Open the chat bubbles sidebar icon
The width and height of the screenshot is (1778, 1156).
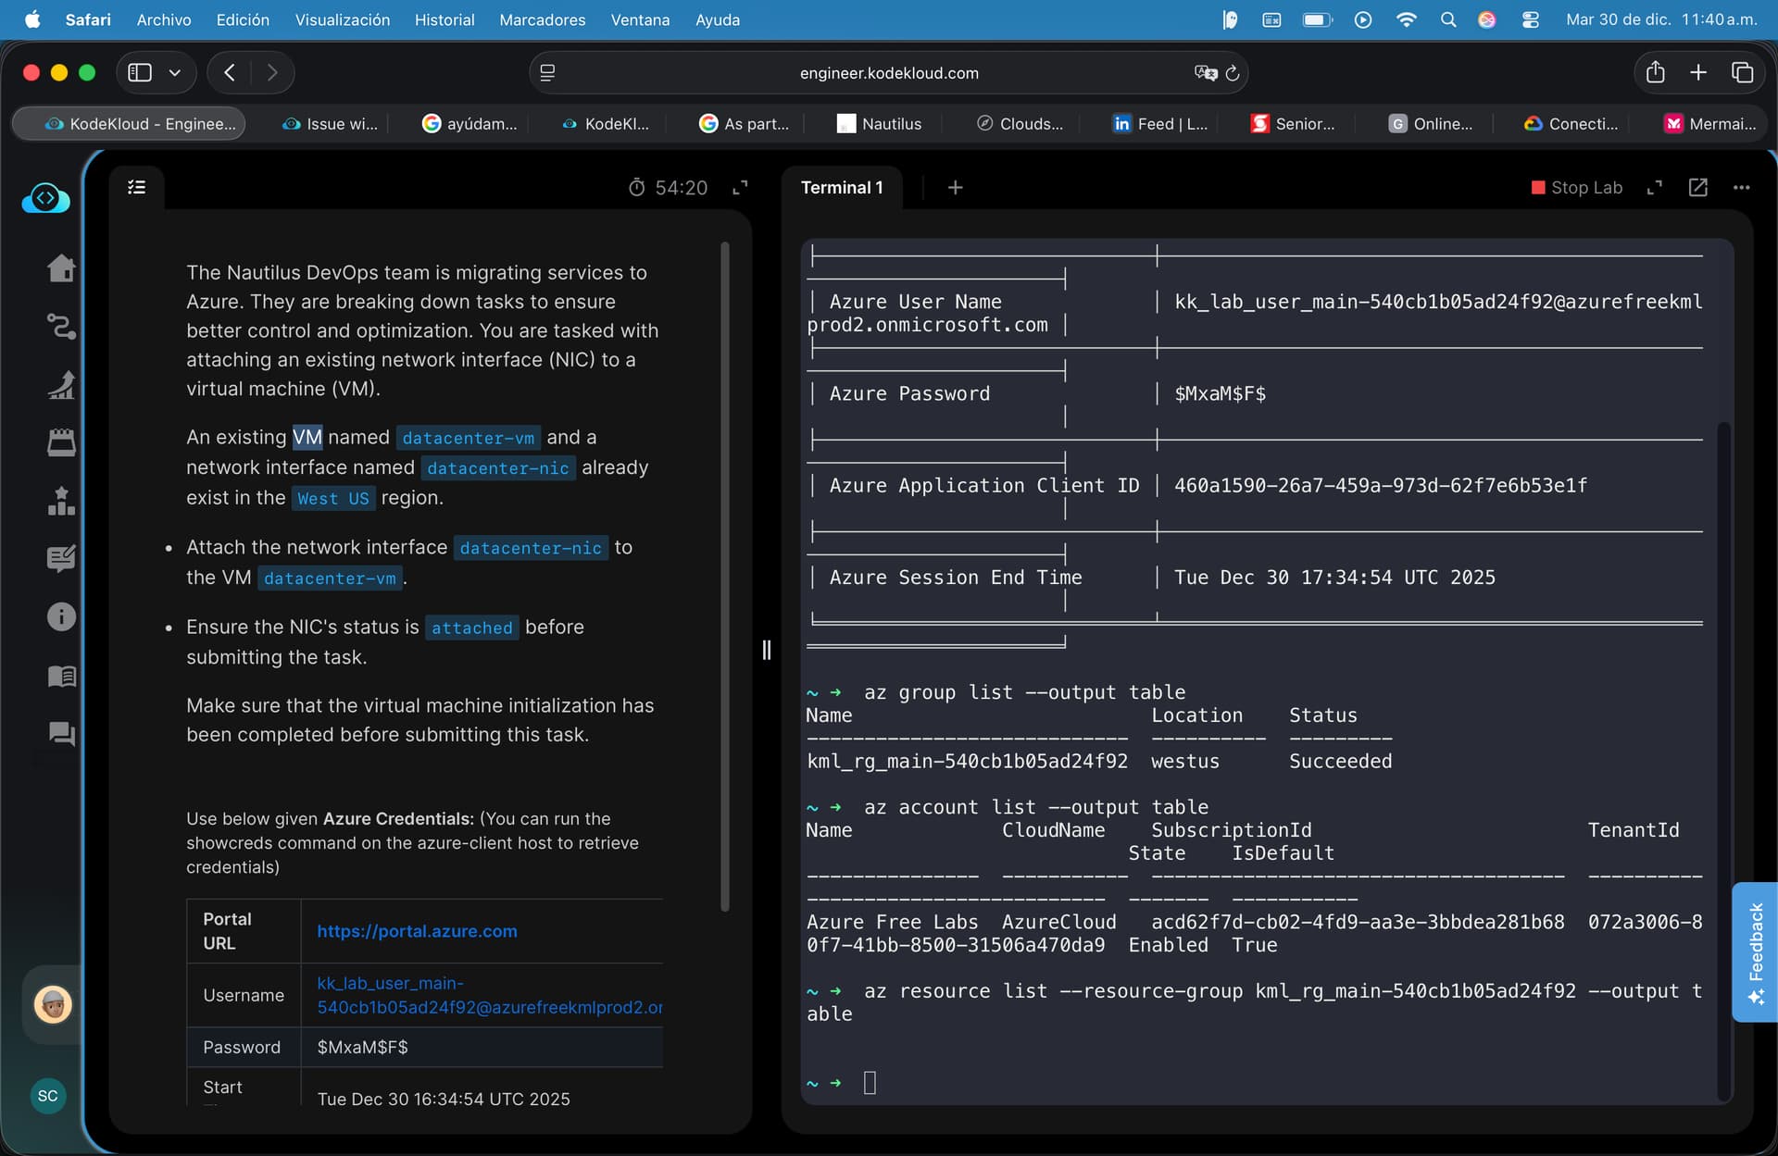(x=61, y=734)
